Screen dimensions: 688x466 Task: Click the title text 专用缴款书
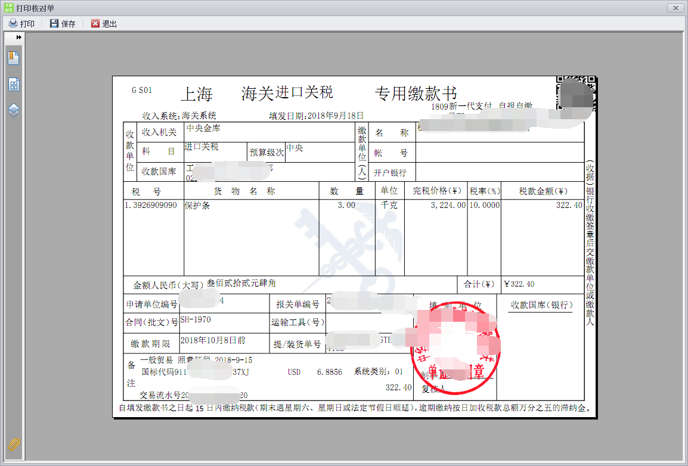tap(416, 93)
